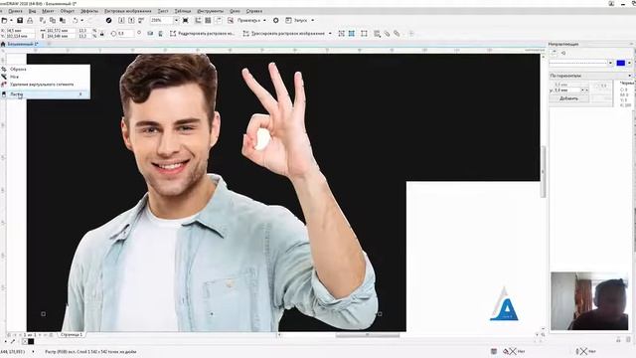This screenshot has height=358, width=636.
Task: Toggle grid display in the toolbar
Action: [x=208, y=20]
